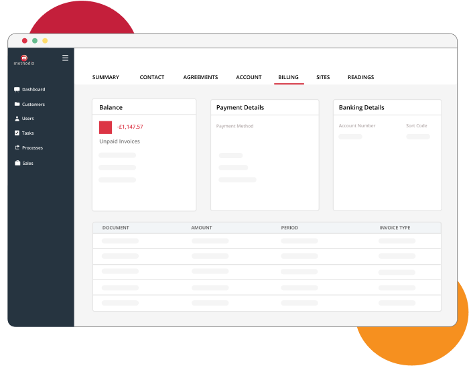Switch to the Readings tab
This screenshot has width=469, height=374.
360,77
